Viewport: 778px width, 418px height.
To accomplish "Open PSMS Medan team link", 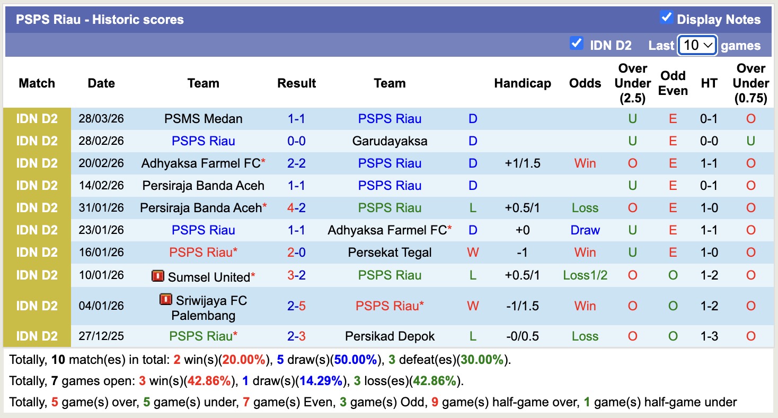I will 203,119.
